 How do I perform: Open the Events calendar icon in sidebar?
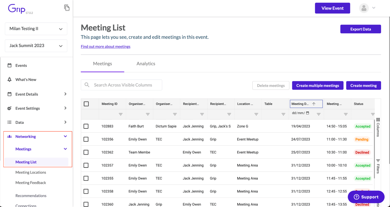click(10, 65)
